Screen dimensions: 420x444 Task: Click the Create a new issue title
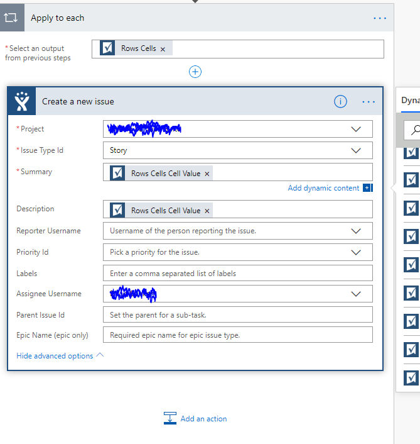pos(78,101)
